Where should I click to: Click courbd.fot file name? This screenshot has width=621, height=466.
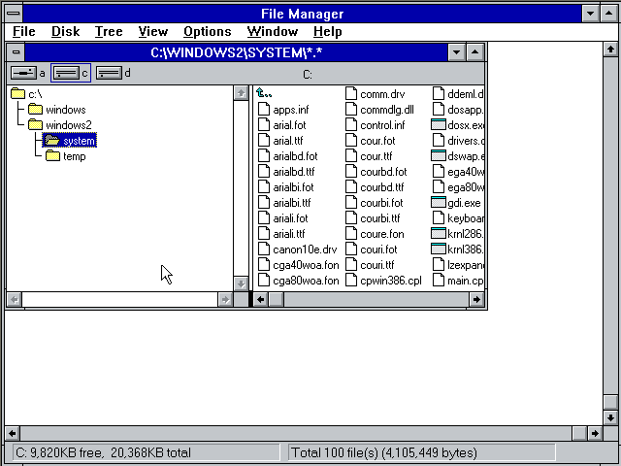(383, 172)
